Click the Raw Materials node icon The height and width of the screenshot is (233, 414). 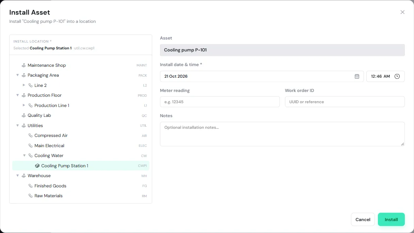tap(31, 196)
